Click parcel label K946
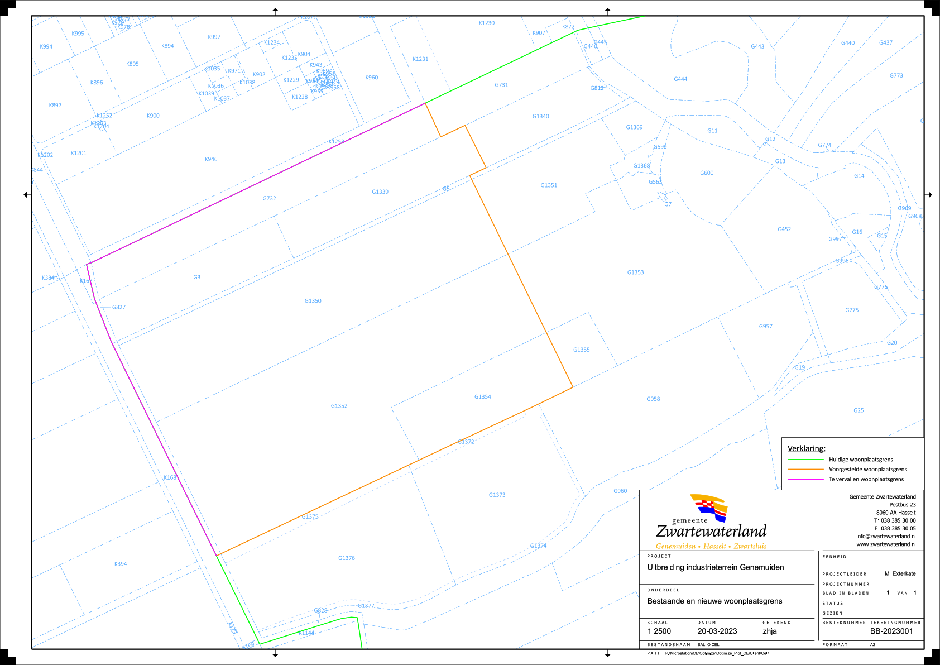940x665 pixels. point(211,159)
